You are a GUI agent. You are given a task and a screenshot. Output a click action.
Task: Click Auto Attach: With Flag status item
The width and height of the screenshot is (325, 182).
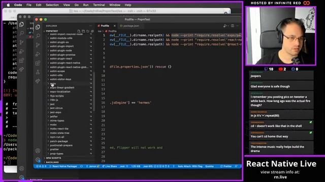click(190, 166)
